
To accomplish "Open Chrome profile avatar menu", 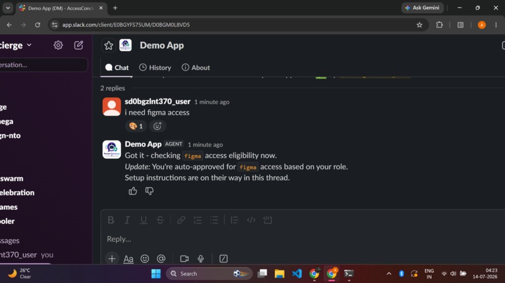I will (482, 25).
